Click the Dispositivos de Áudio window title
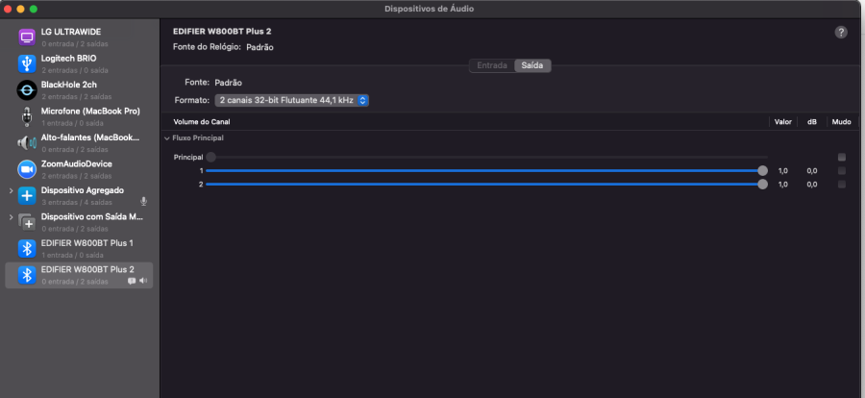865x398 pixels. pos(430,9)
